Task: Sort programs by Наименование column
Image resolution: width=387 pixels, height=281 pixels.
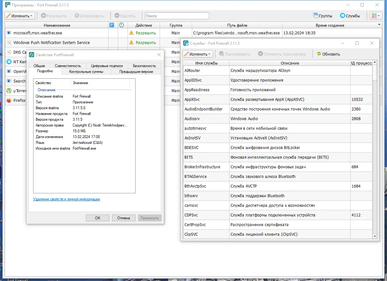Action: coord(57,25)
